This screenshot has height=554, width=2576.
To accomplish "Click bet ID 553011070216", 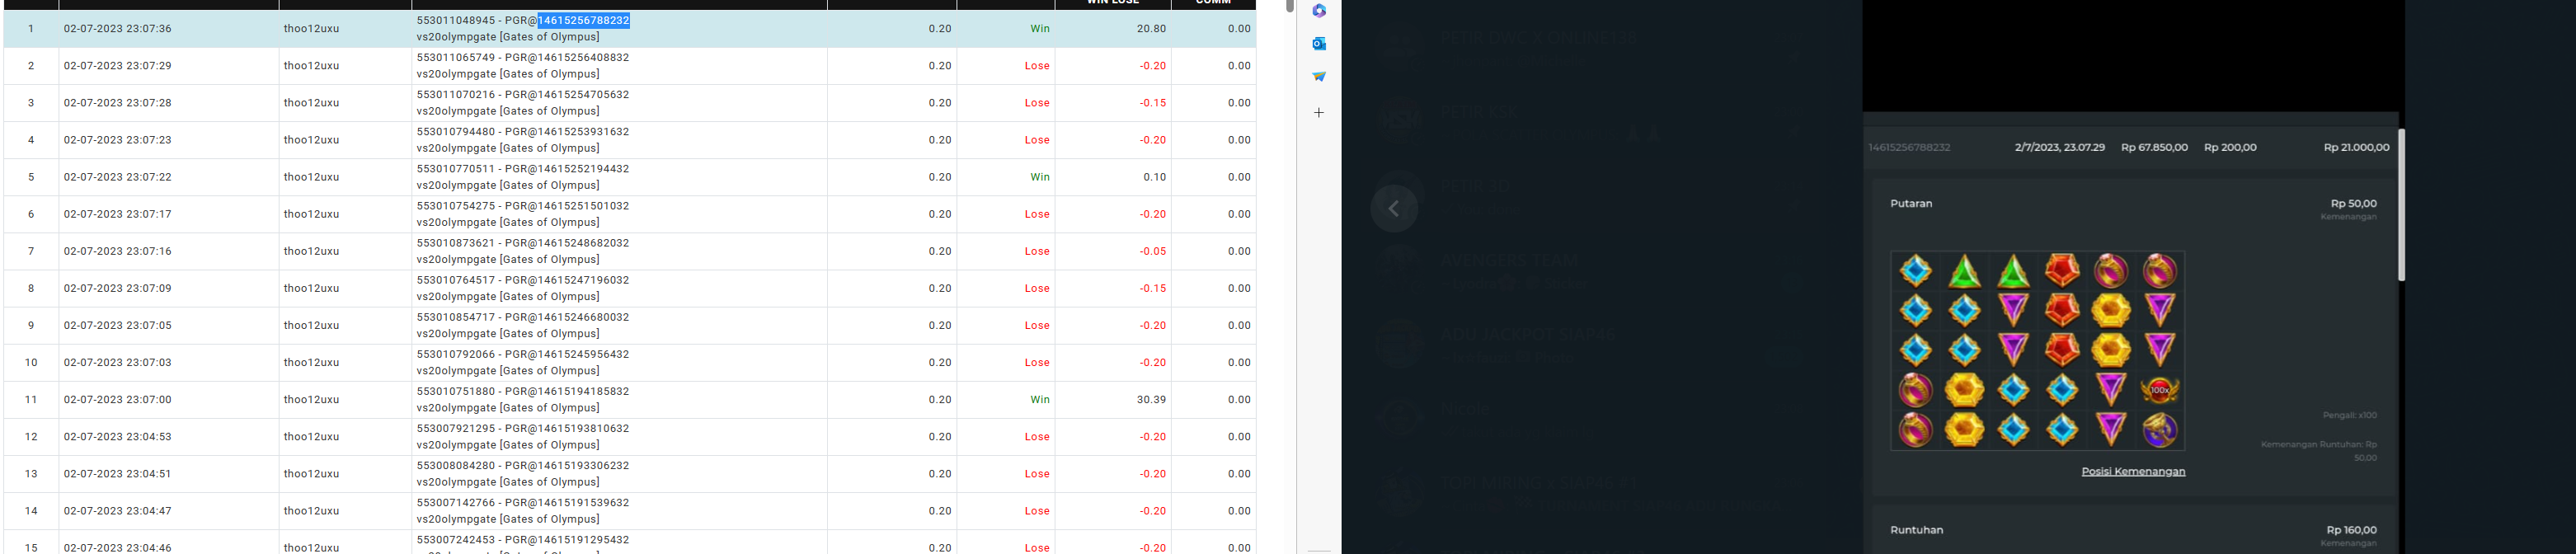I will coord(456,95).
